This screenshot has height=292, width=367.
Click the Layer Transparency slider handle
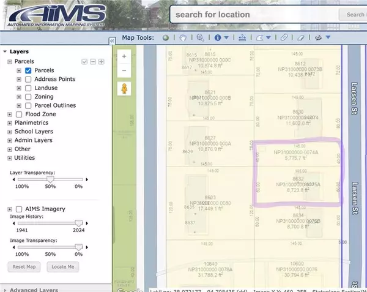coord(50,179)
